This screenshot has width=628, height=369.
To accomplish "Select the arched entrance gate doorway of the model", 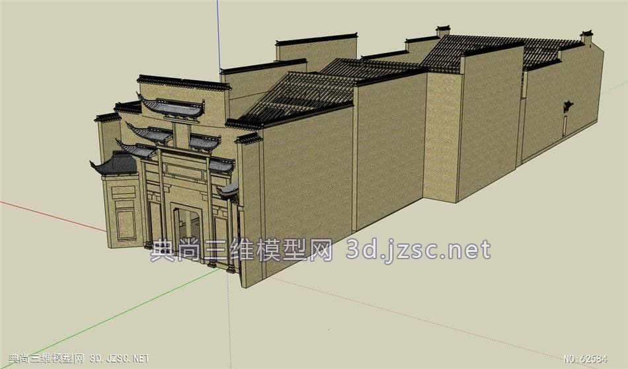I will click(x=186, y=231).
